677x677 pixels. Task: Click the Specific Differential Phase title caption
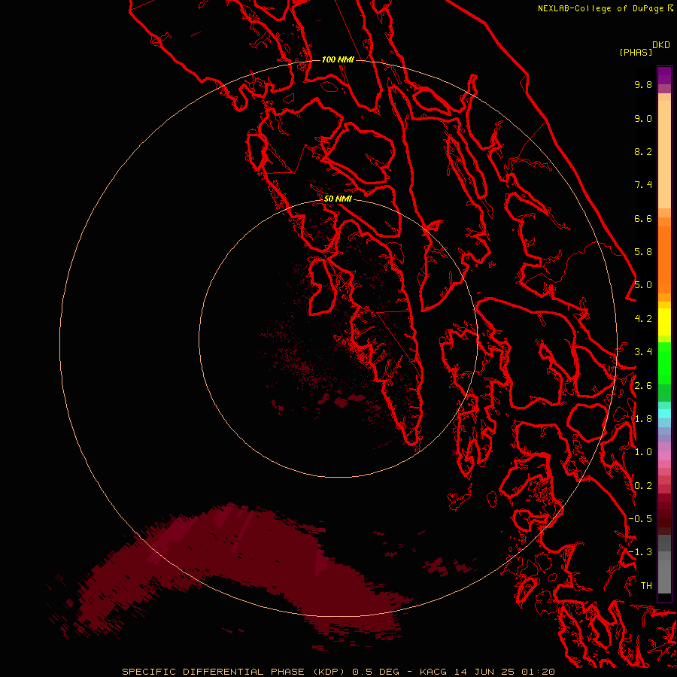tap(338, 672)
